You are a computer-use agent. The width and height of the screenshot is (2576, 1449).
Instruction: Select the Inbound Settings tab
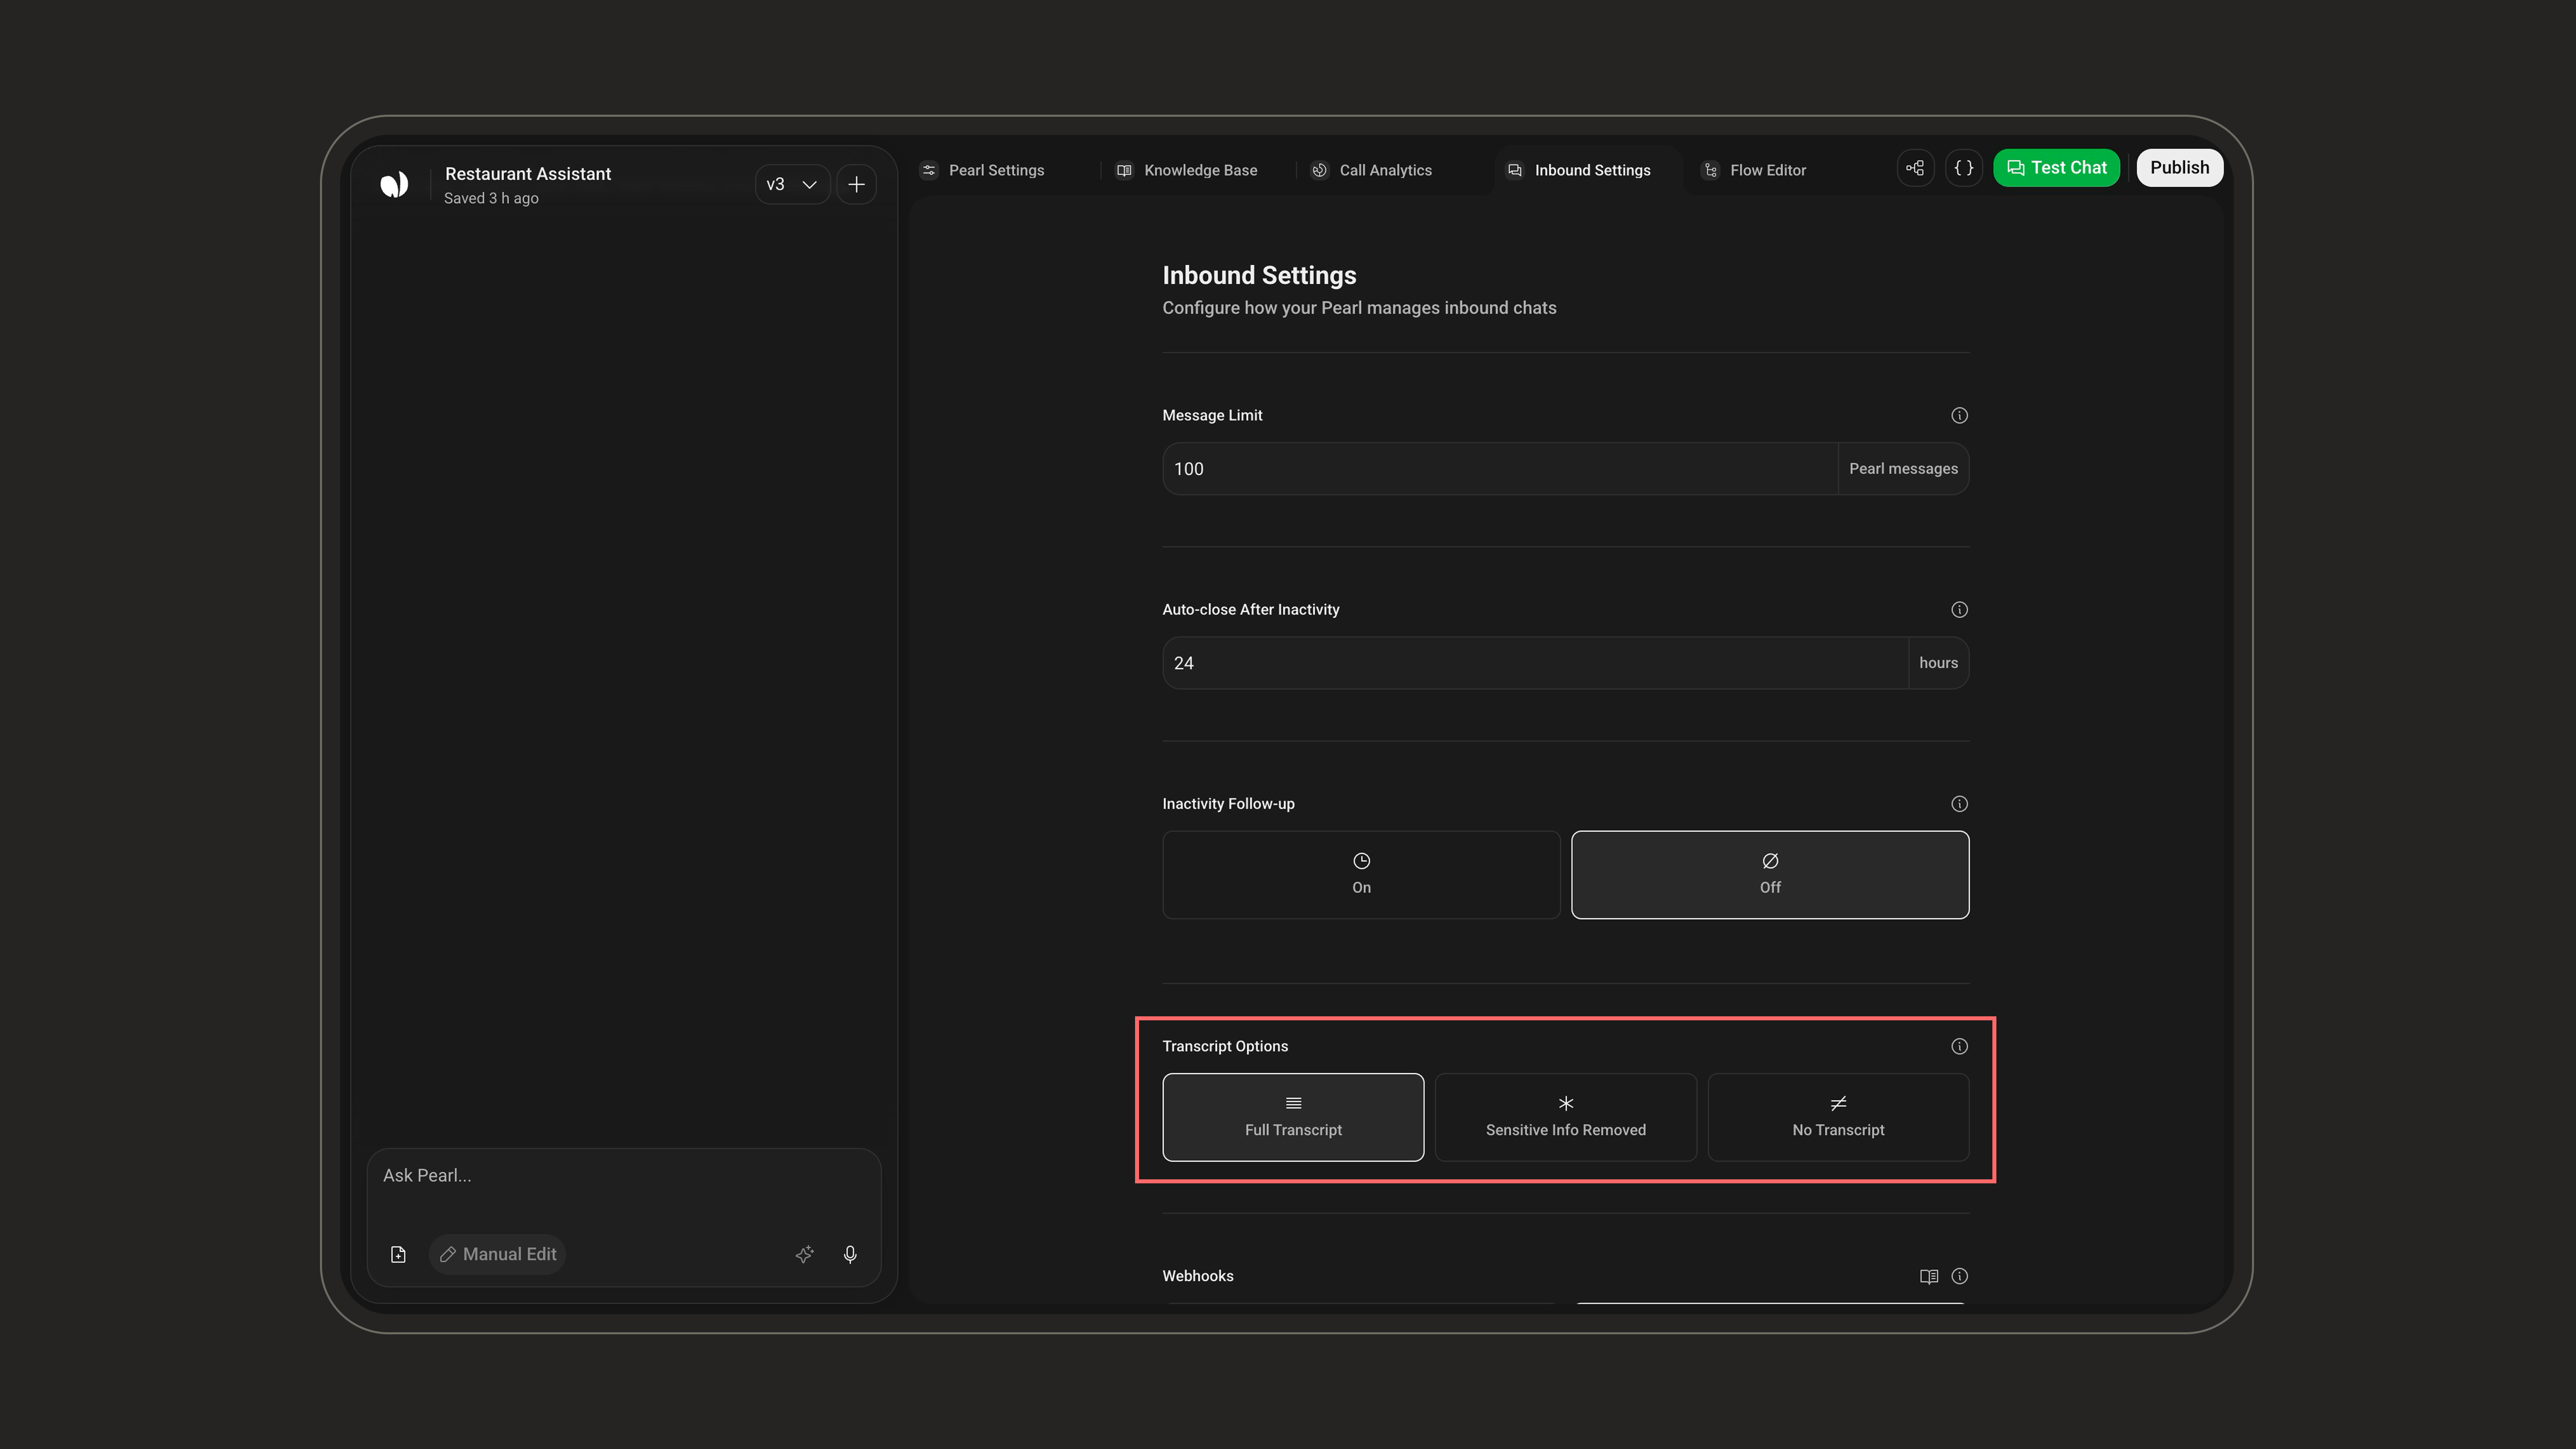click(x=1579, y=170)
